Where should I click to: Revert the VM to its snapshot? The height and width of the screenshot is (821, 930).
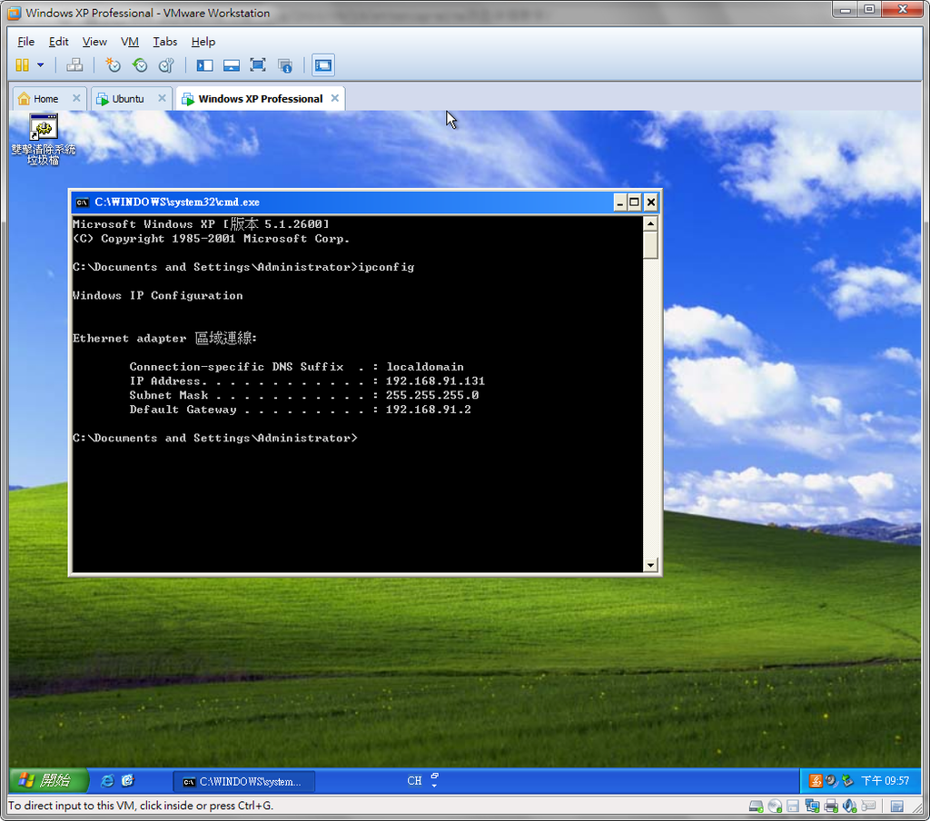click(x=140, y=65)
